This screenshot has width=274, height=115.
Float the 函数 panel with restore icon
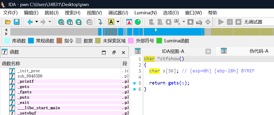(114, 52)
